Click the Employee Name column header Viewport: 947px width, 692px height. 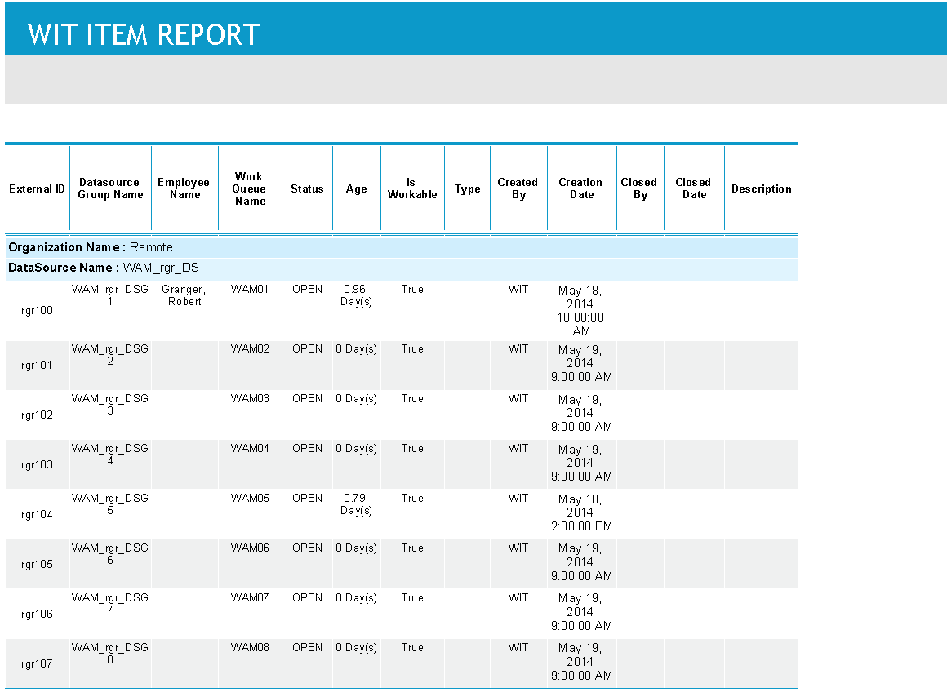pos(184,189)
